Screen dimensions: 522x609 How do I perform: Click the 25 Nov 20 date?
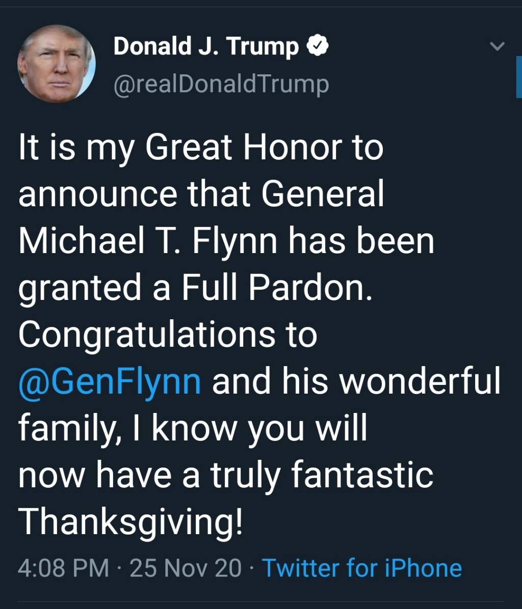pos(186,568)
